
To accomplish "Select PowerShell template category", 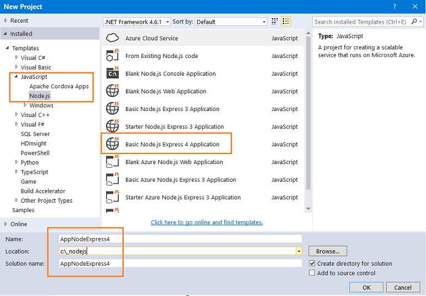I will point(35,153).
